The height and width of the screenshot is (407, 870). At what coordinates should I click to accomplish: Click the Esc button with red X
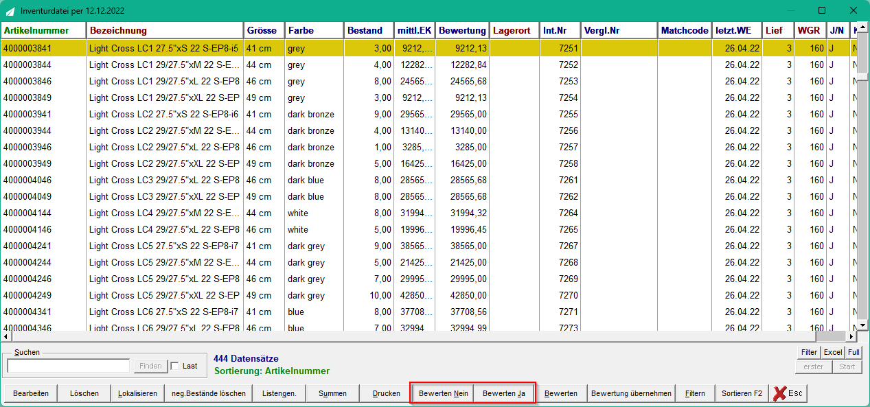point(788,393)
